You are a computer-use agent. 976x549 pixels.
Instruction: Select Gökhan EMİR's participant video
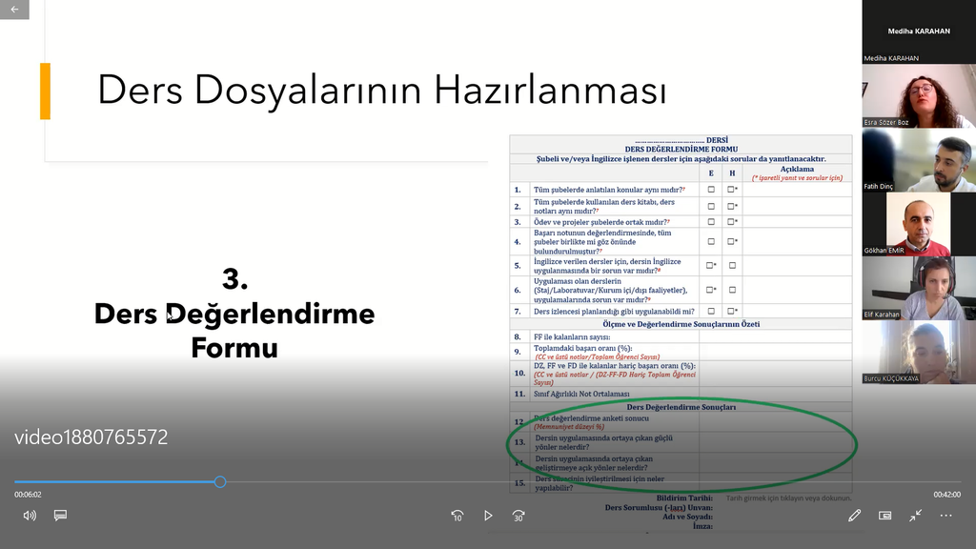click(919, 224)
